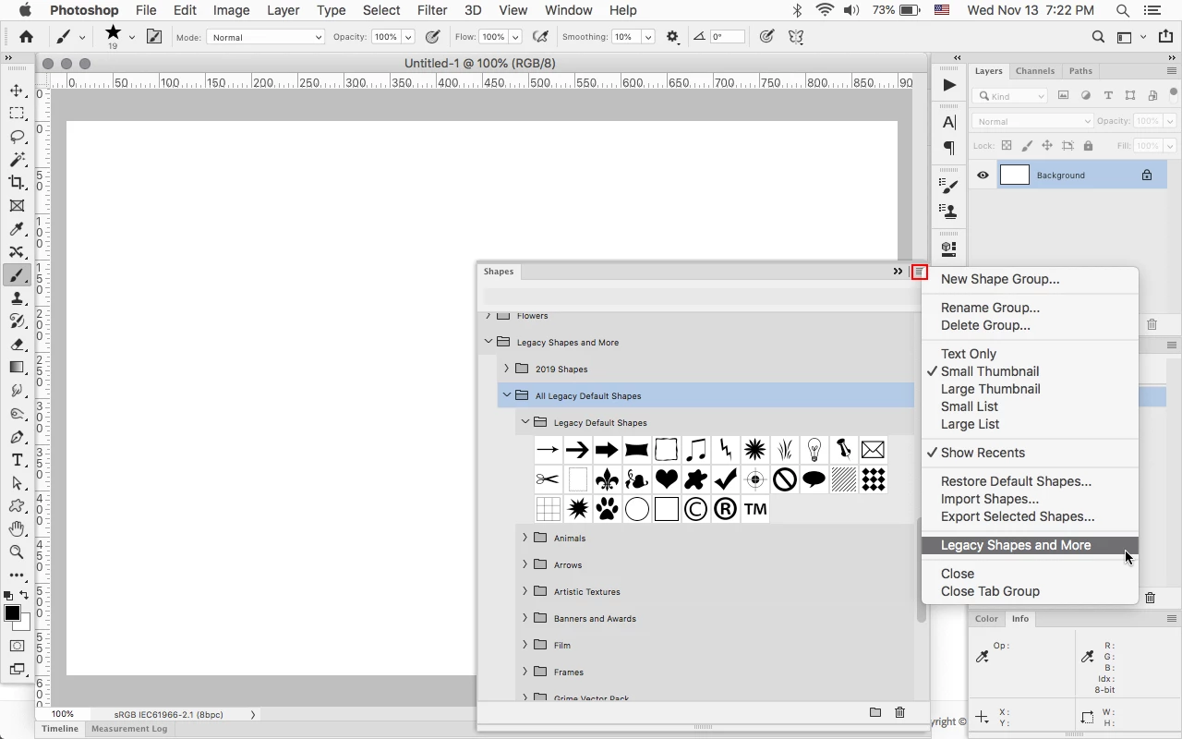Click the foreground color swatch
This screenshot has height=739, width=1182.
(12, 613)
